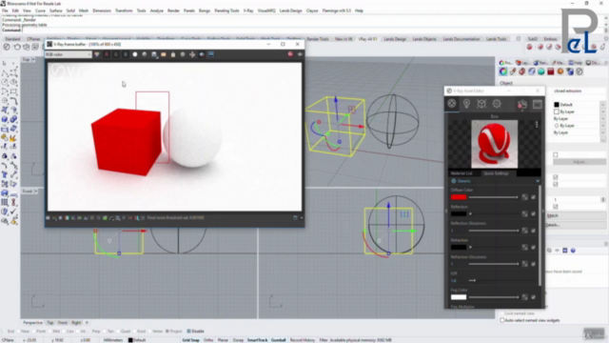
Task: Toggle the Refraction Glossiness checkbox
Action: point(534,264)
